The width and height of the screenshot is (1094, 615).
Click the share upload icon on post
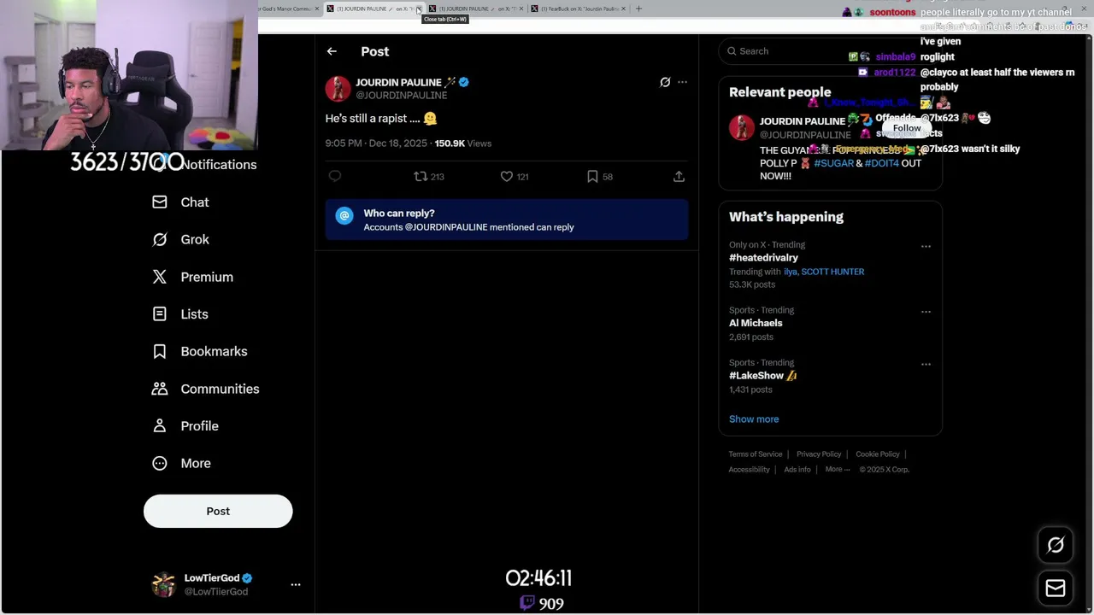pos(679,176)
